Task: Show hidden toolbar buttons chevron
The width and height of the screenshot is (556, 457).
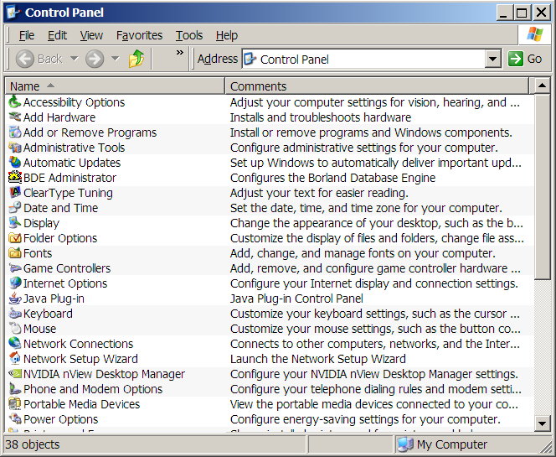Action: [180, 53]
